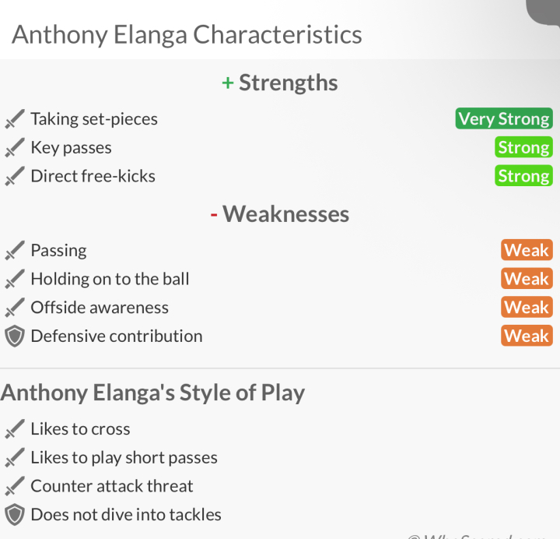
Task: Click the sword icon beside Passing
Action: [x=15, y=250]
